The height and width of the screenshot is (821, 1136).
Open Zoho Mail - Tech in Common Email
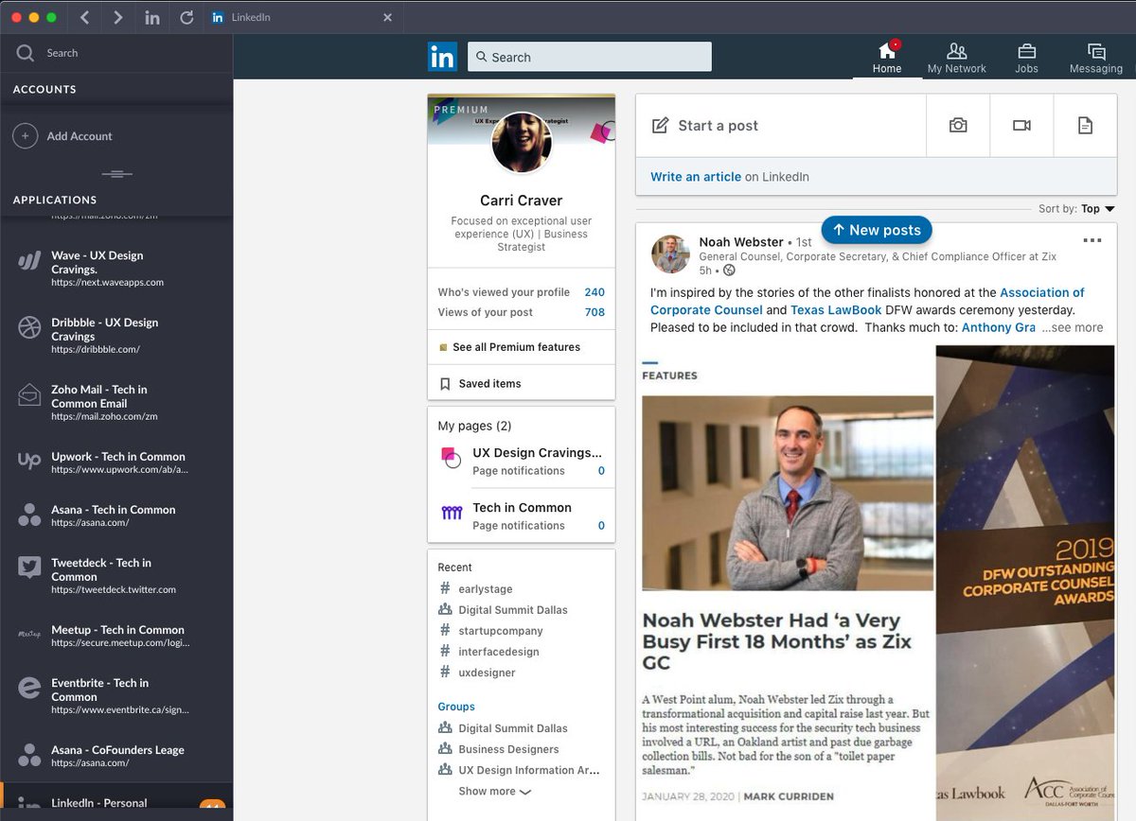(x=116, y=402)
